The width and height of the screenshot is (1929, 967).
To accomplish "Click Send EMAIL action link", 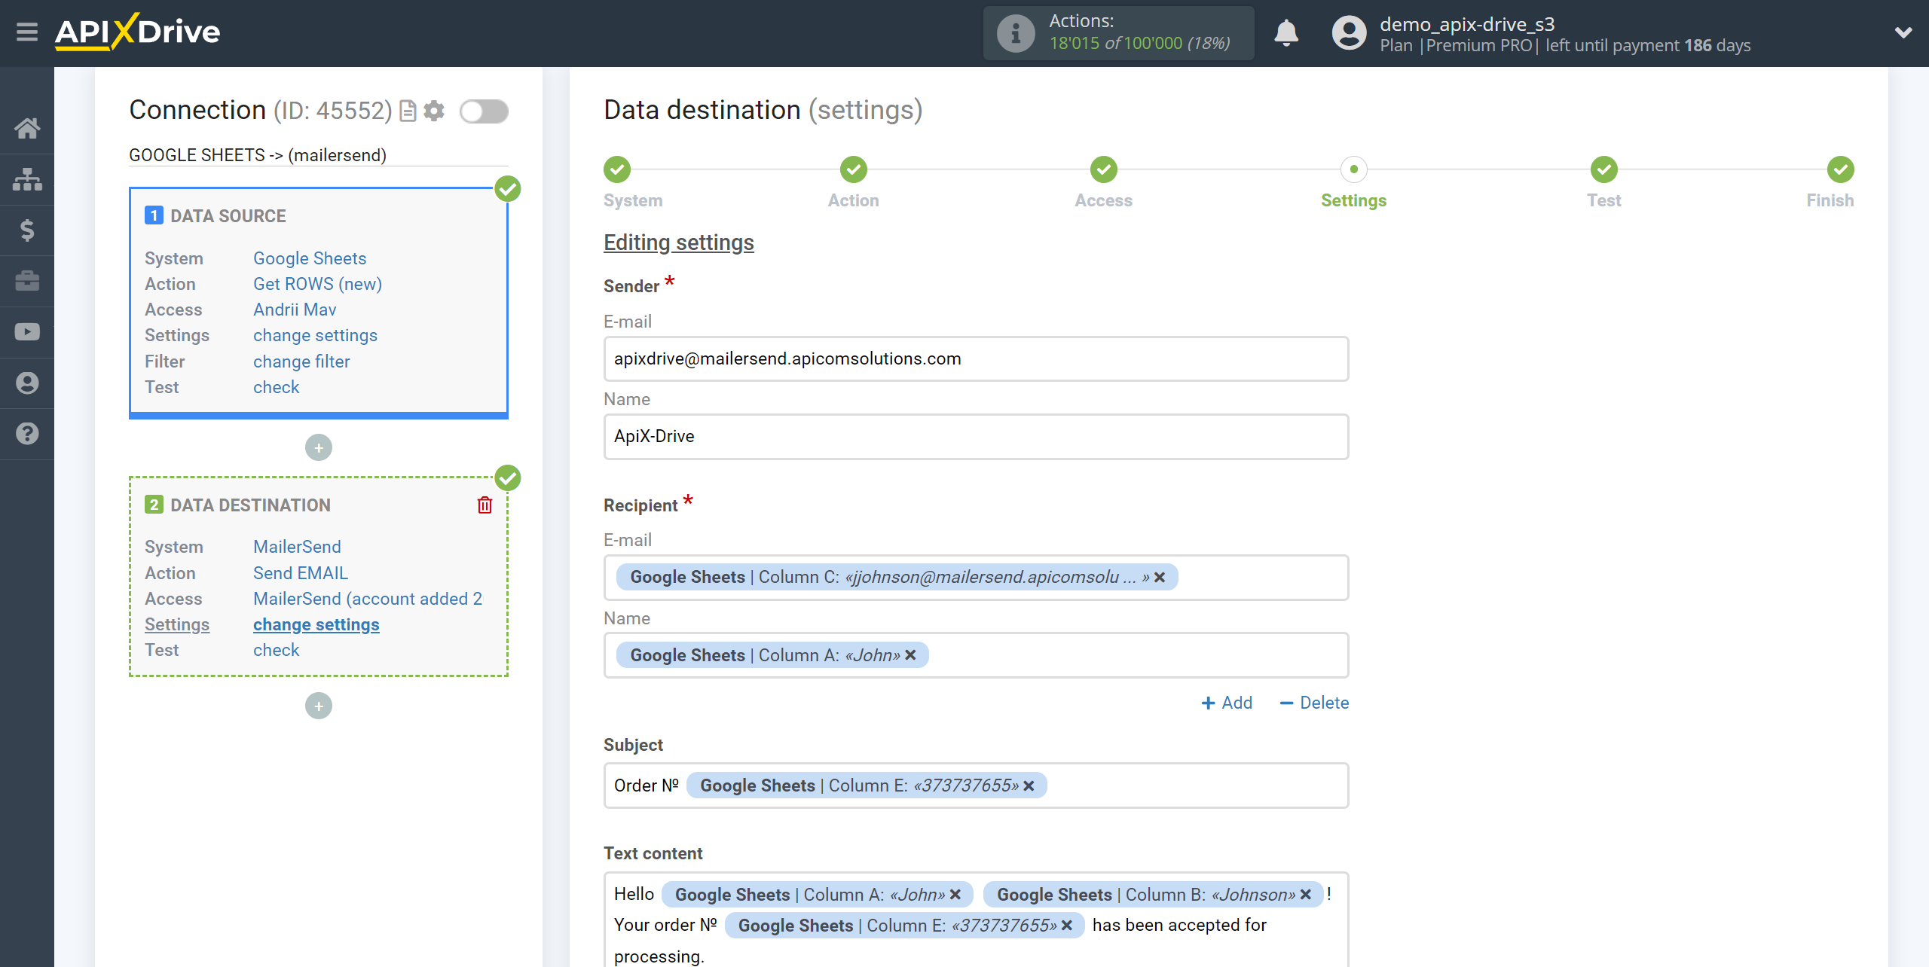I will coord(301,573).
